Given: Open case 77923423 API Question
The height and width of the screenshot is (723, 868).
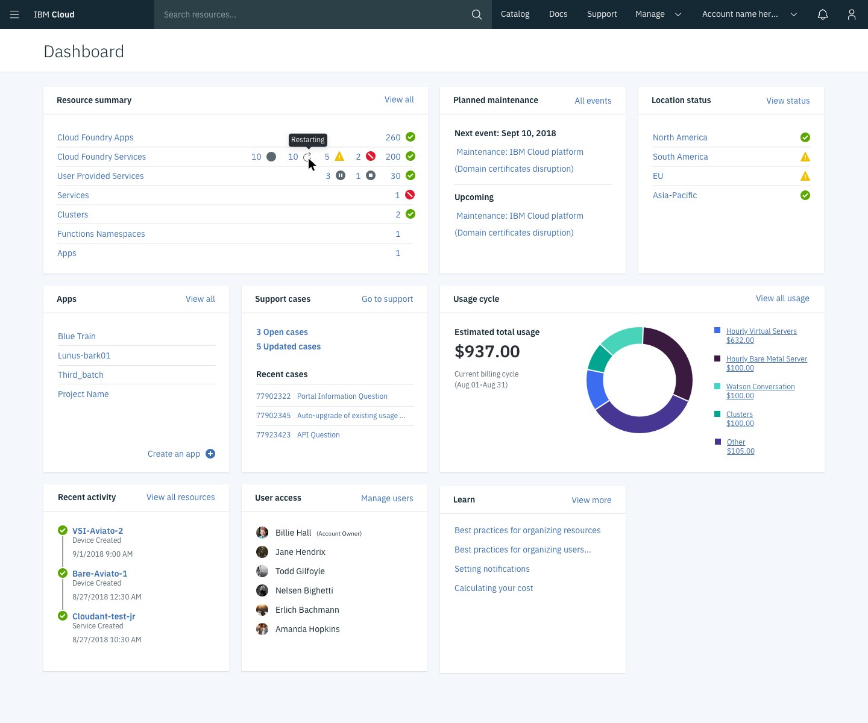Looking at the screenshot, I should tap(298, 435).
